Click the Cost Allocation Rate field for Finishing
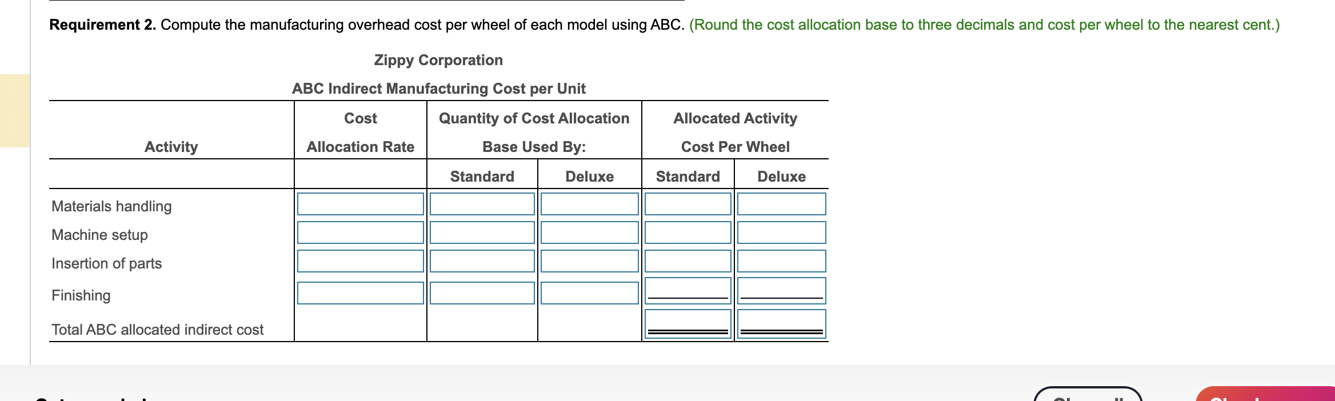This screenshot has height=401, width=1335. coord(360,293)
